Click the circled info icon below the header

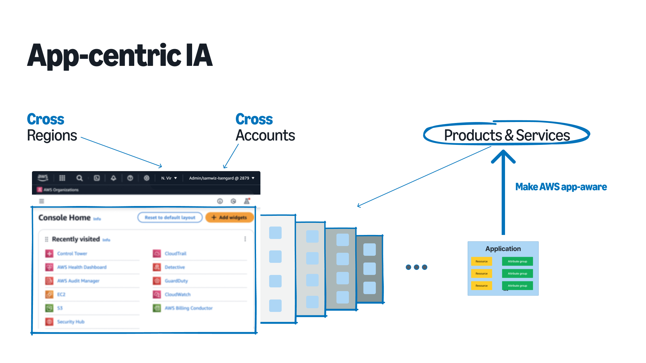(x=220, y=201)
